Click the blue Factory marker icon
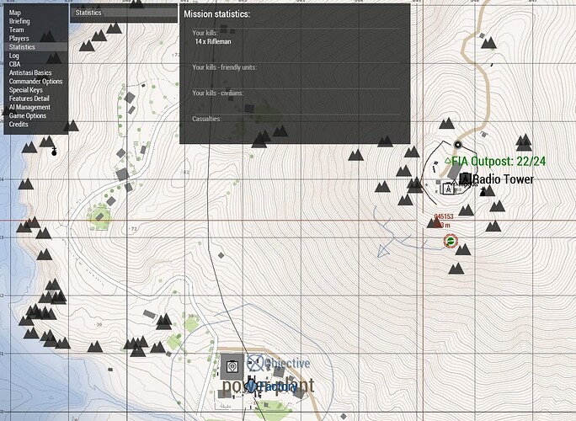 pos(251,386)
